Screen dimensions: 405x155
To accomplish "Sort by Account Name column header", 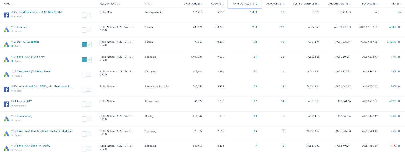I will 110,4.
